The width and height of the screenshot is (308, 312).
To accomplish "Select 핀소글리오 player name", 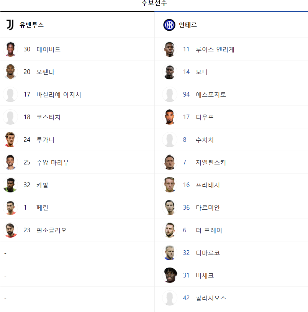I will tap(51, 230).
